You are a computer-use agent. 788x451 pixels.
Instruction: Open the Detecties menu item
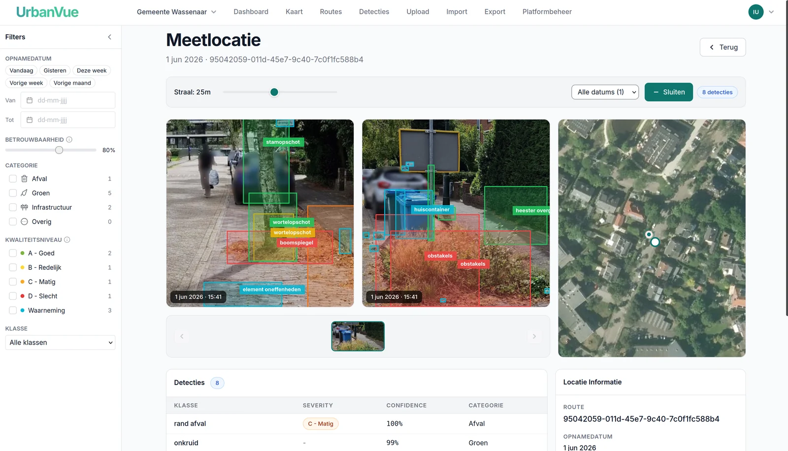(374, 12)
